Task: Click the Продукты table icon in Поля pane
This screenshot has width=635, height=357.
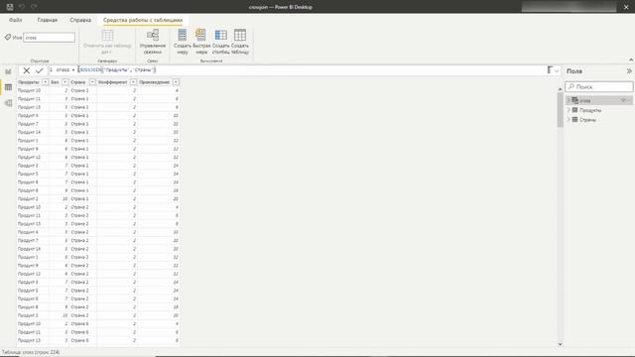Action: click(574, 110)
